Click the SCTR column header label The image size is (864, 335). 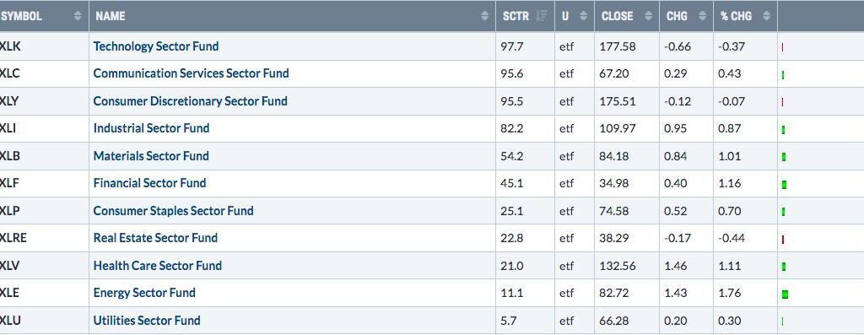pyautogui.click(x=516, y=16)
